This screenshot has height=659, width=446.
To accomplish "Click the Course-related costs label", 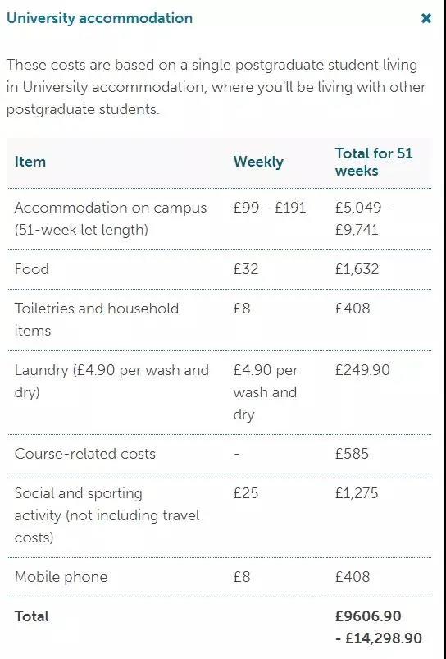I will (x=84, y=454).
